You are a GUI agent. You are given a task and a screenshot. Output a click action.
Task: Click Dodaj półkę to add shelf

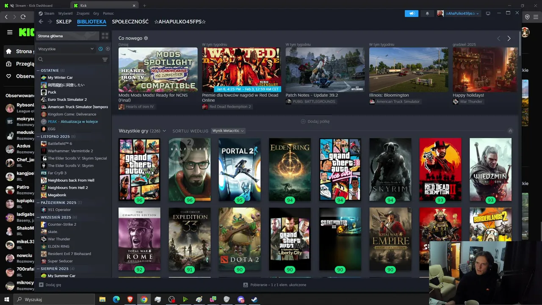tap(315, 122)
